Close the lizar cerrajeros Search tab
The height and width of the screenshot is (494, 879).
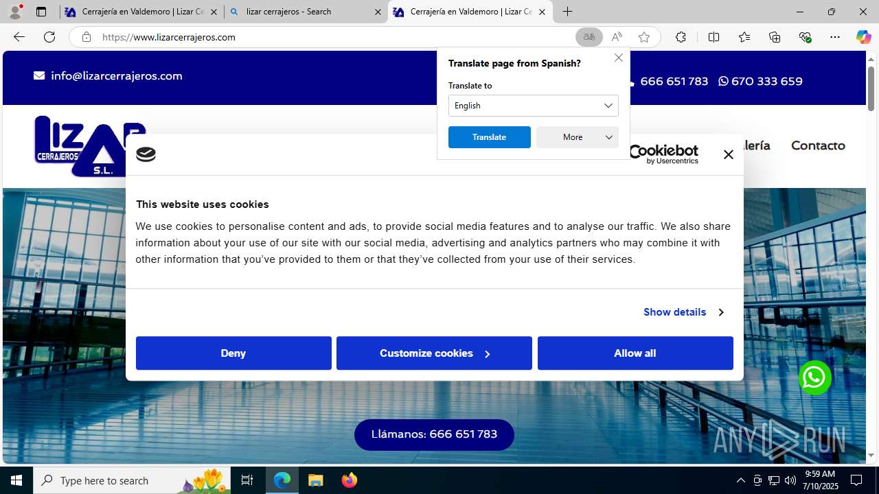click(x=378, y=12)
